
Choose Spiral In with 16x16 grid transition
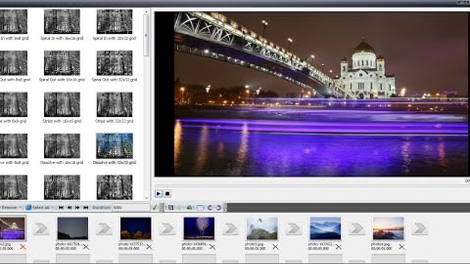tap(62, 22)
